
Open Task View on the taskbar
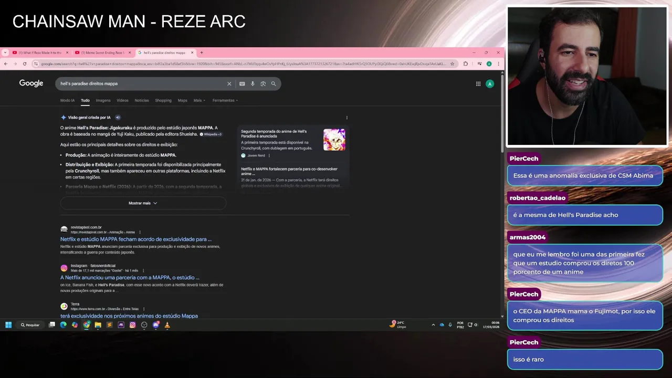52,325
